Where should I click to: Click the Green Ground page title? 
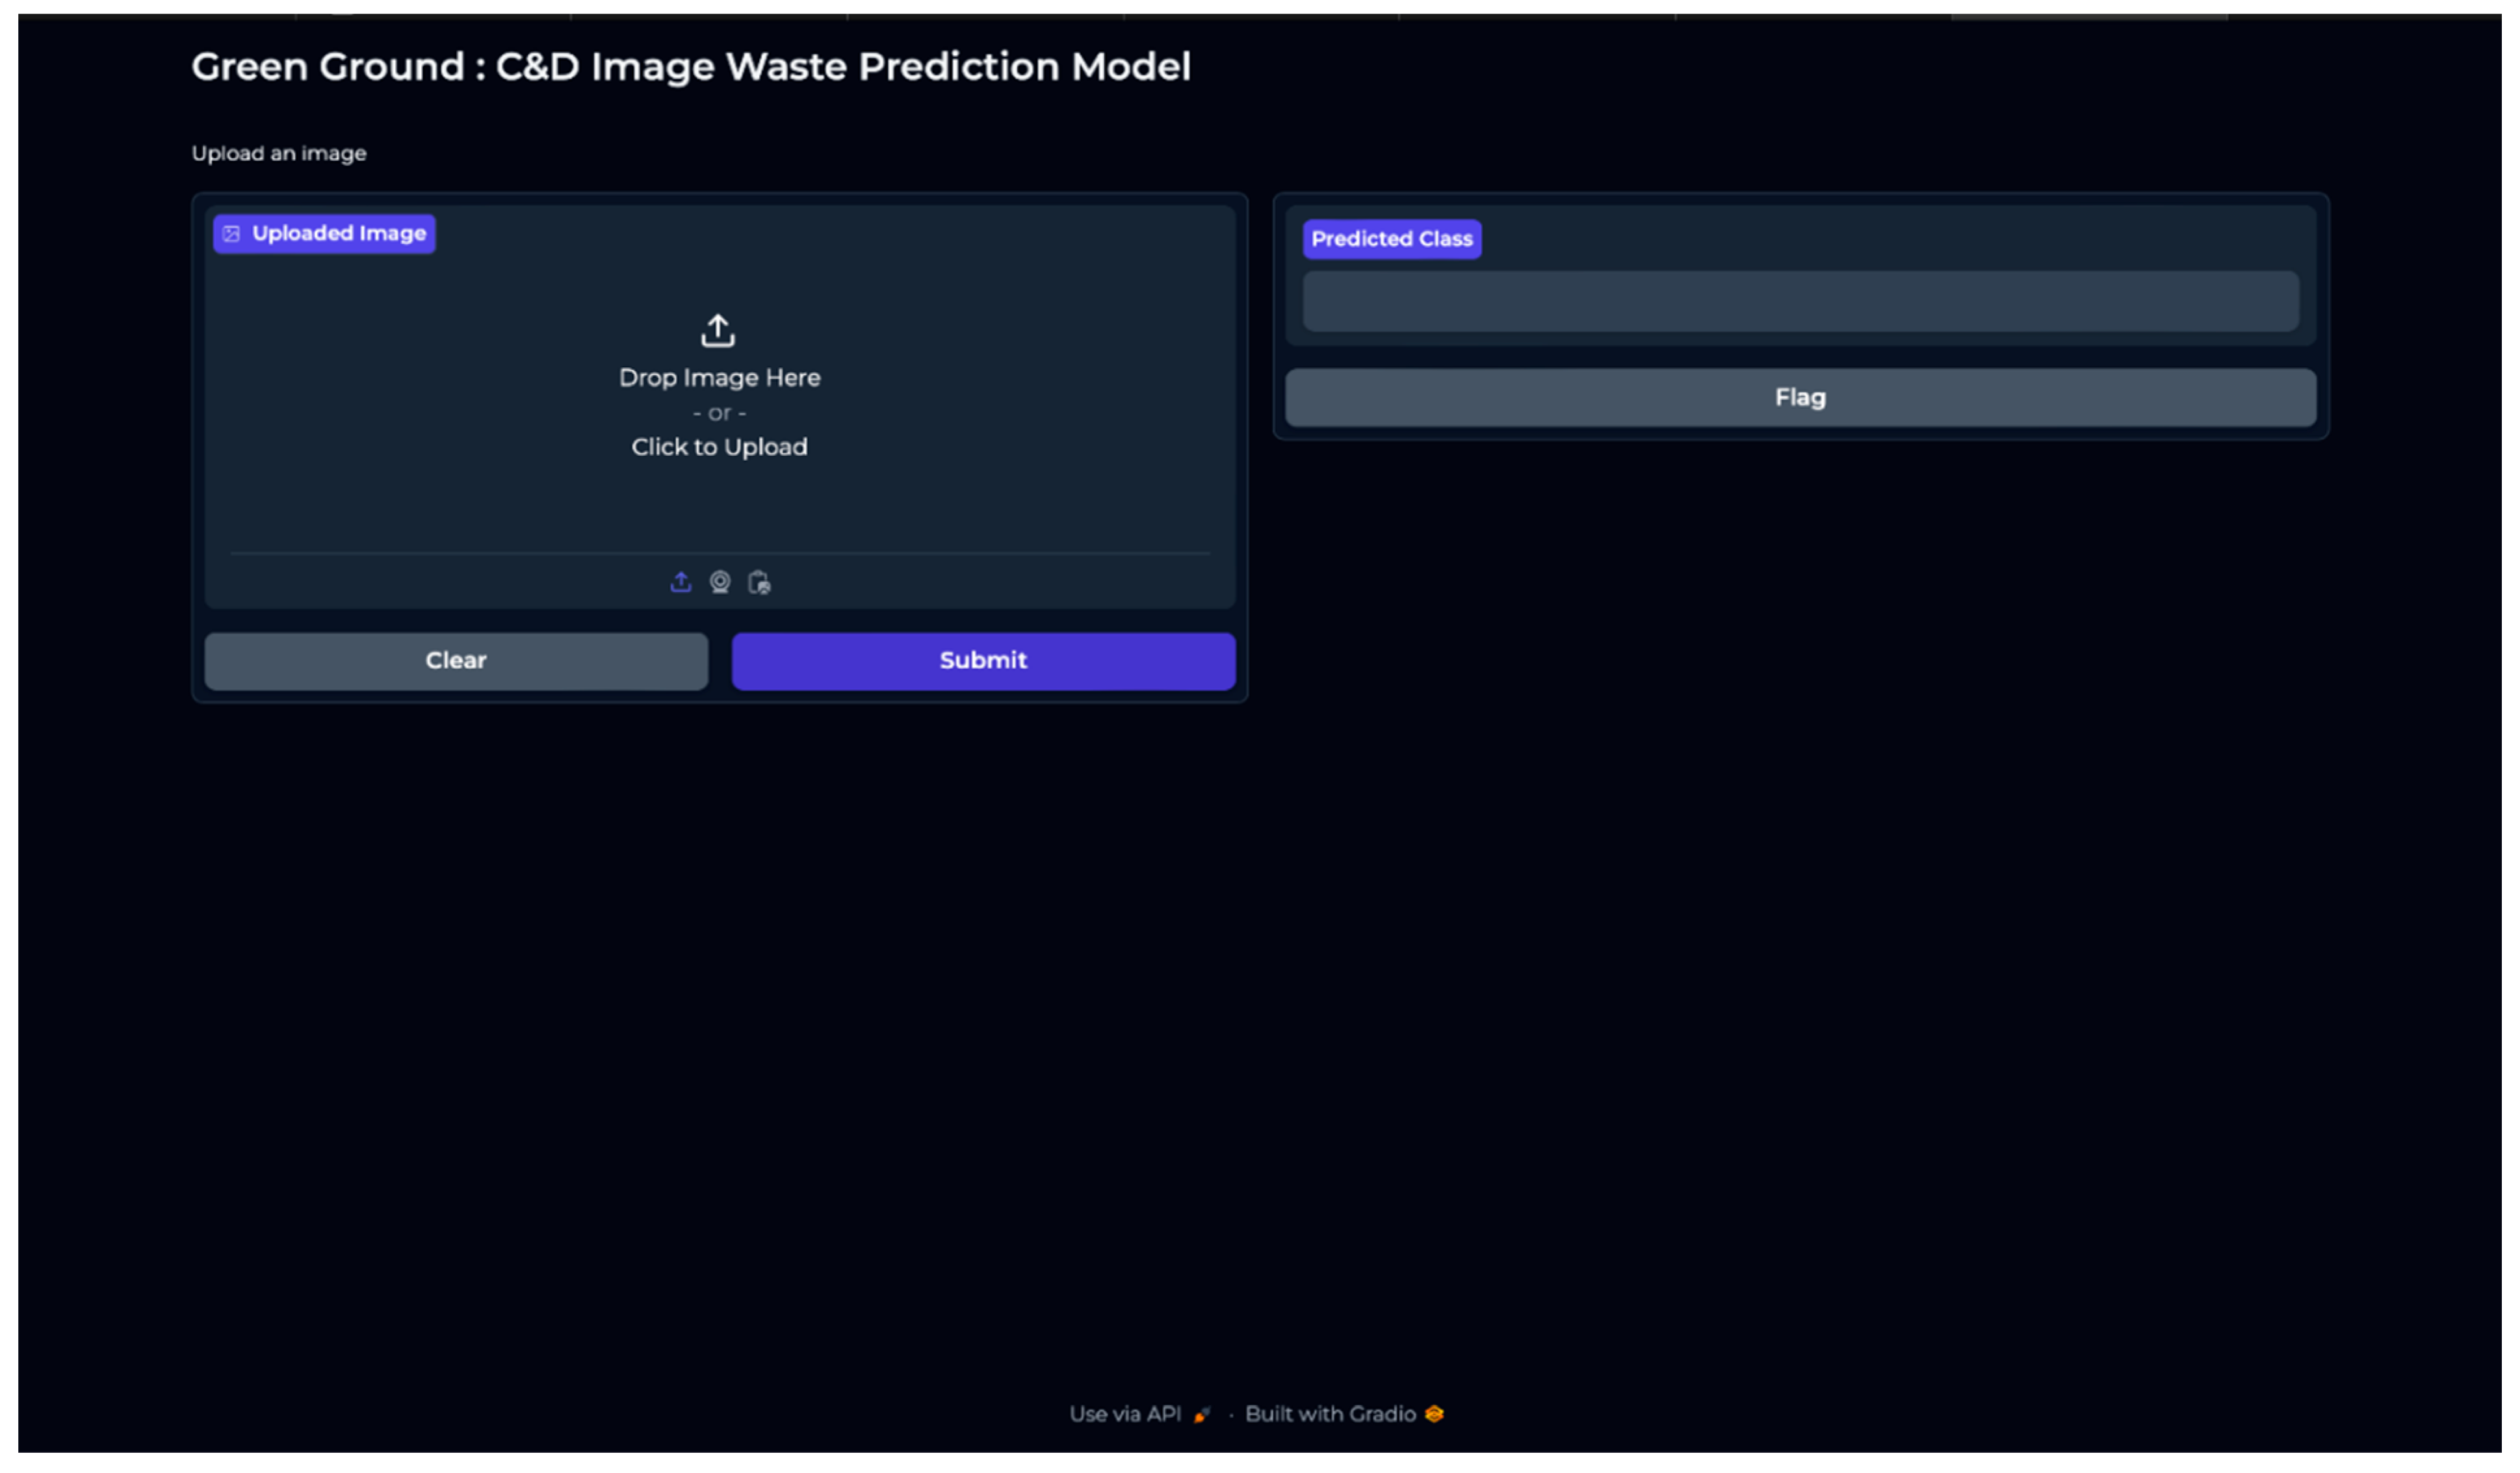pyautogui.click(x=690, y=67)
